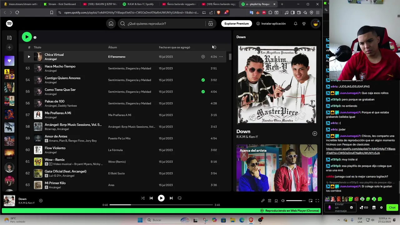Open Connect to a device
Screen dimensions: 400x225
[276, 201]
